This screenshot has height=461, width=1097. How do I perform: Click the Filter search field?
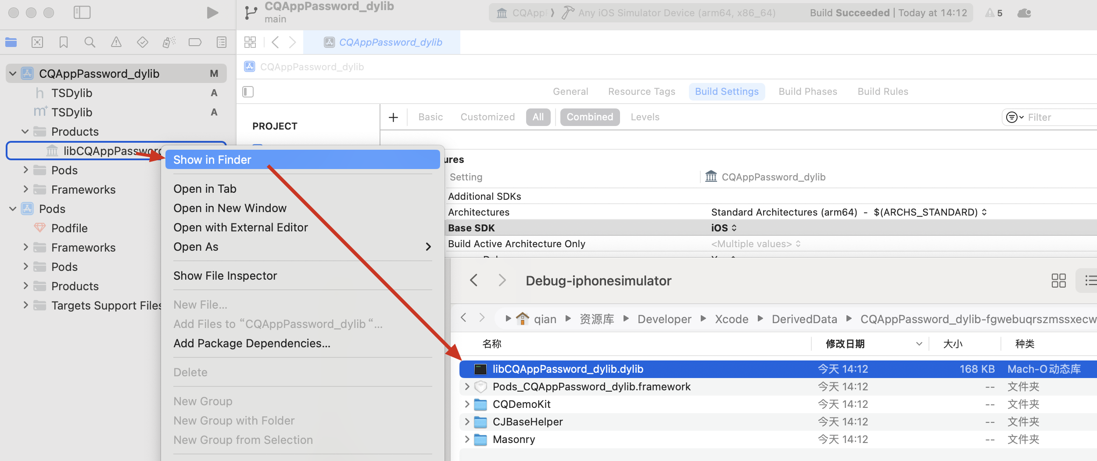1061,117
